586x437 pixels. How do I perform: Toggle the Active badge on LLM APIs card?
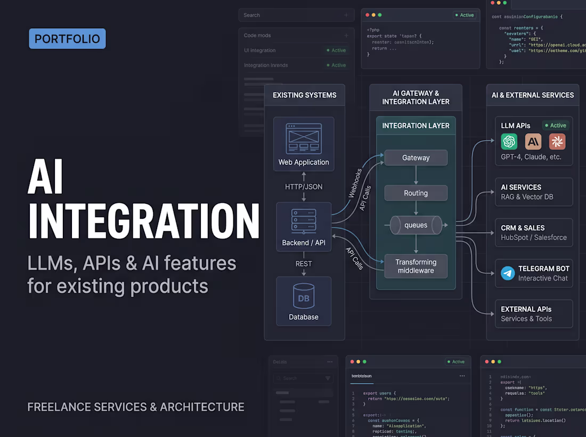[555, 126]
